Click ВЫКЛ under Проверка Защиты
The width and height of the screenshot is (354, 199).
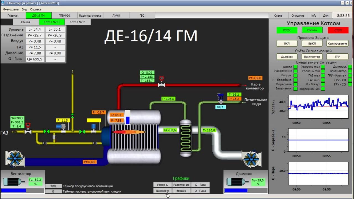312,43
